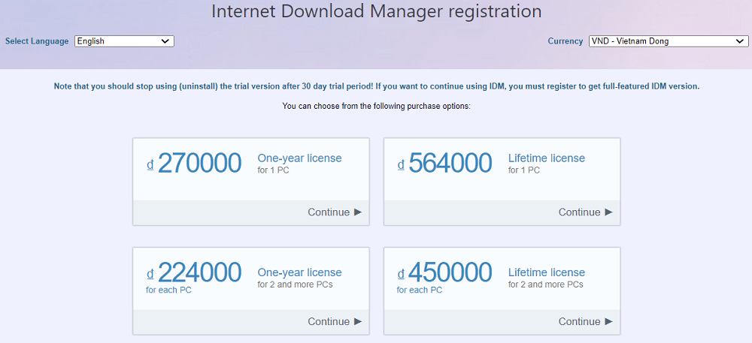Click 'for each PC' under 450000

[x=420, y=290]
